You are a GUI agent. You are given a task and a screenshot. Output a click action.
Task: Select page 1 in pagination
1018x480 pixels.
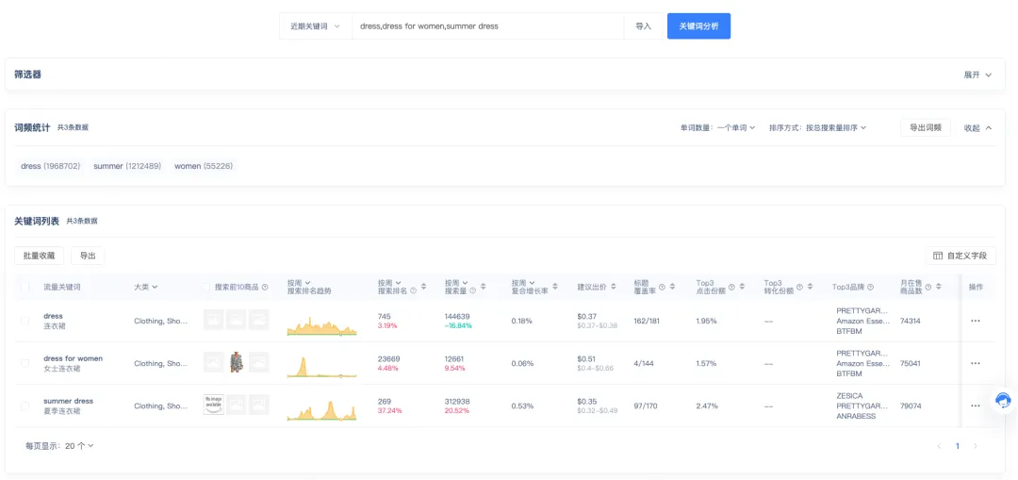pyautogui.click(x=957, y=446)
